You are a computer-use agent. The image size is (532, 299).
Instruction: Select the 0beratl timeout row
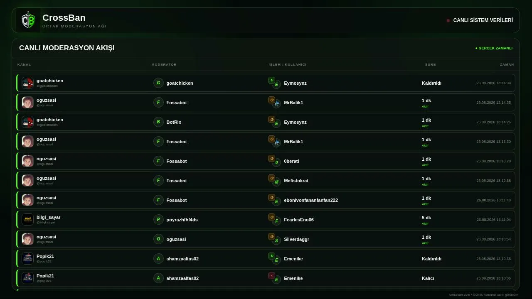tap(266, 161)
